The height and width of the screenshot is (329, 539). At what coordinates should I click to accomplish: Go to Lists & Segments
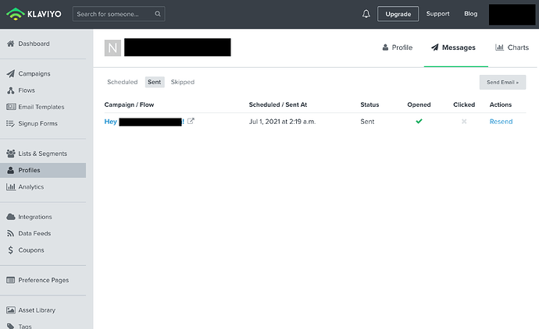[43, 154]
